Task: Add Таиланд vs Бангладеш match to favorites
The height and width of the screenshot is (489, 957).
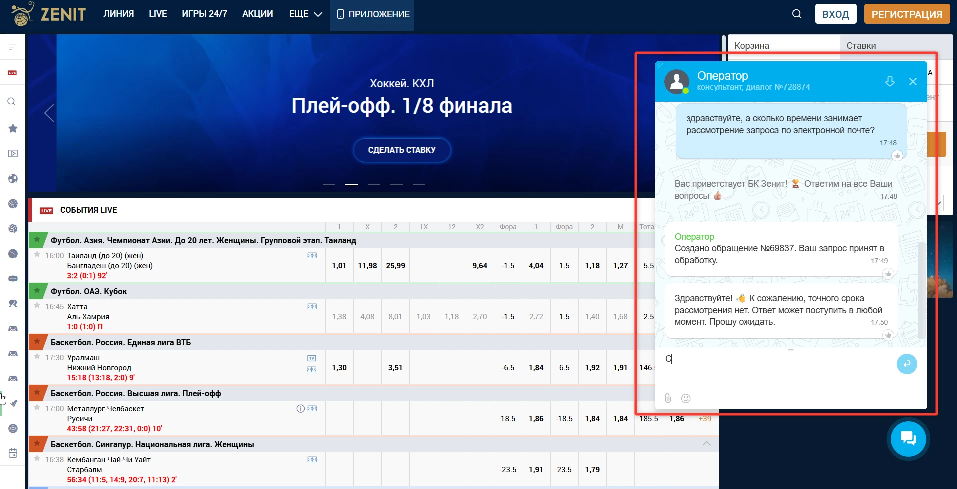Action: (x=37, y=255)
